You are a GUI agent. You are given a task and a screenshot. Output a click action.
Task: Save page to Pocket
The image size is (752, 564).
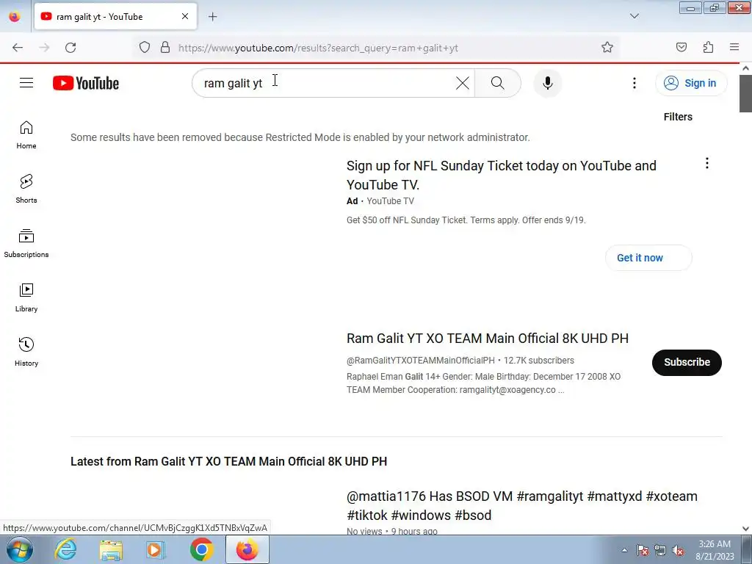pos(681,48)
